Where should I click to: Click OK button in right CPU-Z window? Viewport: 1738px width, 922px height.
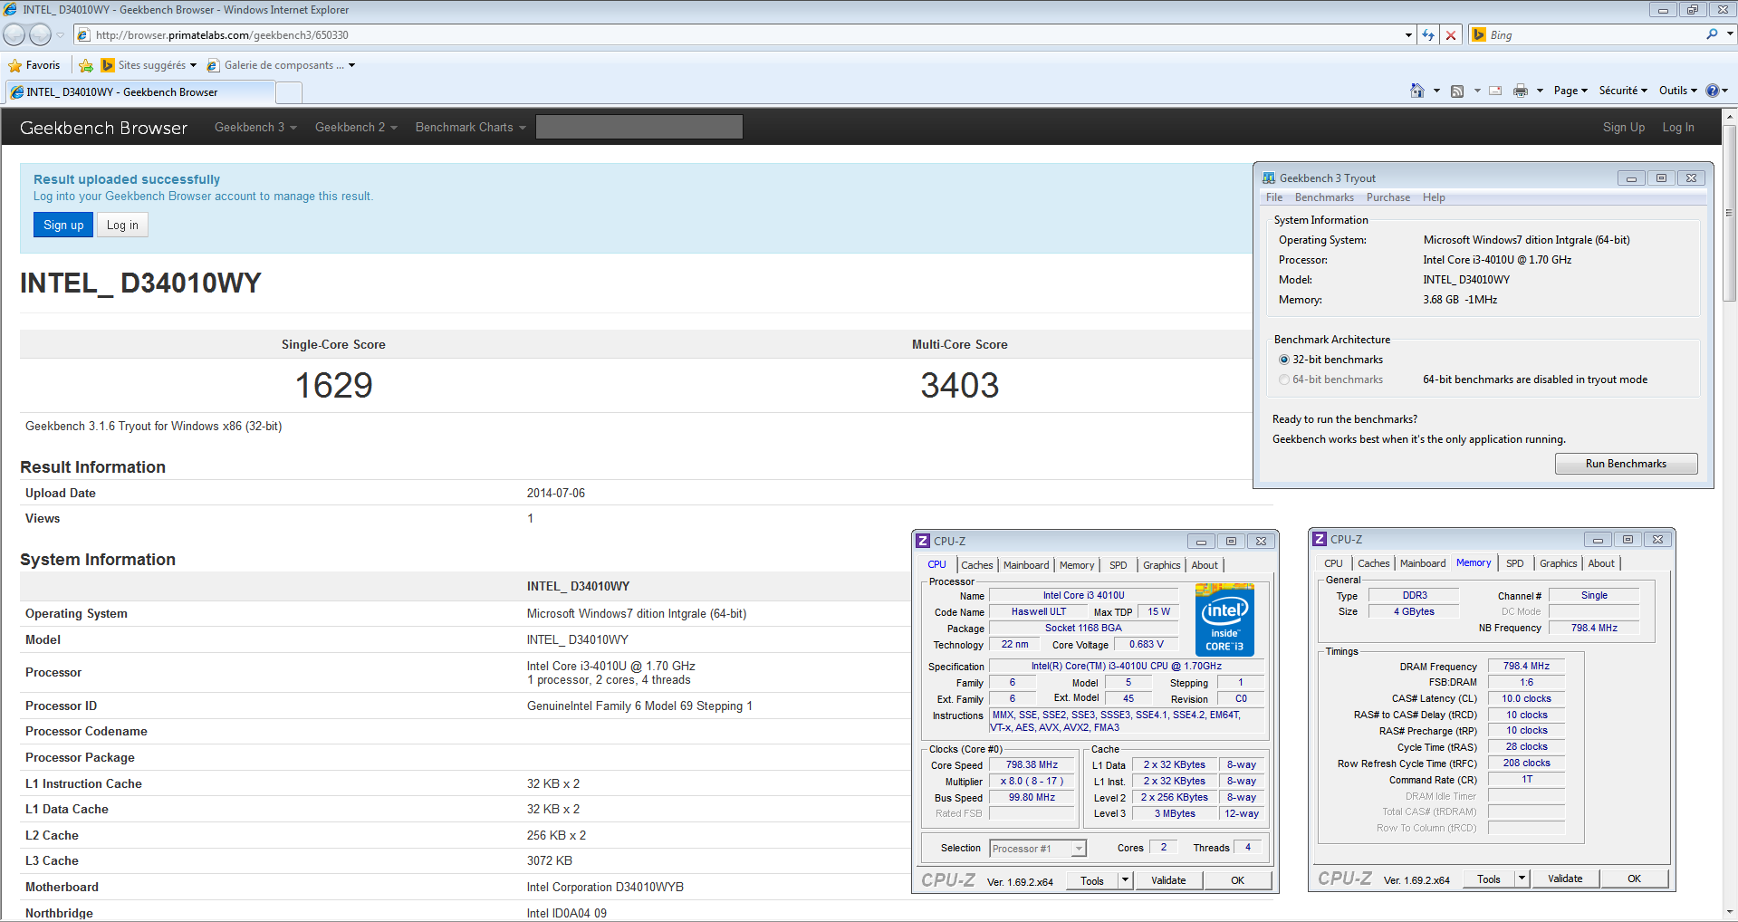(x=1634, y=879)
